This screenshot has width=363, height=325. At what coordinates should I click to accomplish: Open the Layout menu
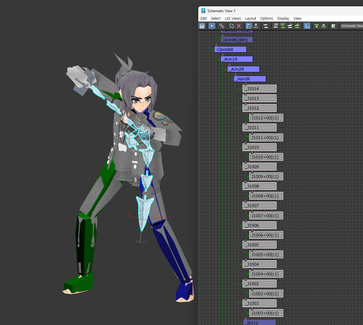click(251, 19)
